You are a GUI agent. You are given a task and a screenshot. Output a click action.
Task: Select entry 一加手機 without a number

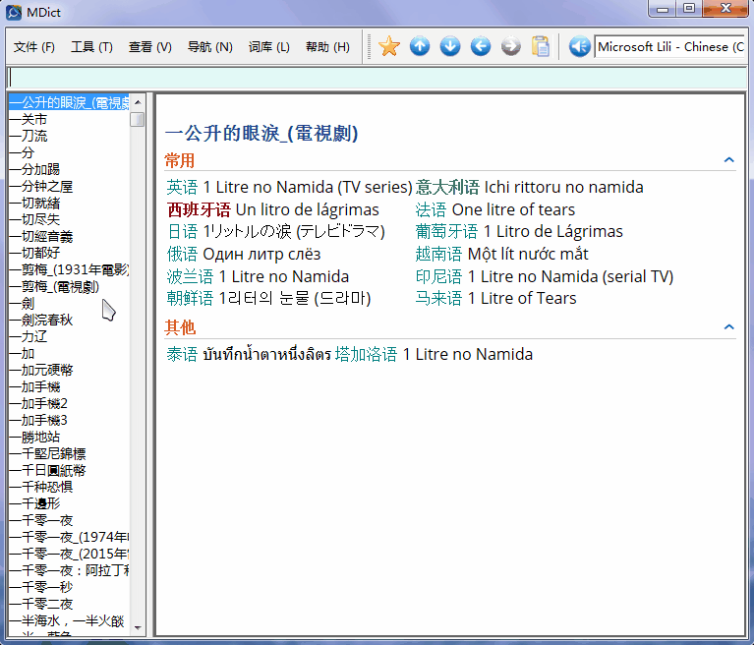(x=34, y=386)
